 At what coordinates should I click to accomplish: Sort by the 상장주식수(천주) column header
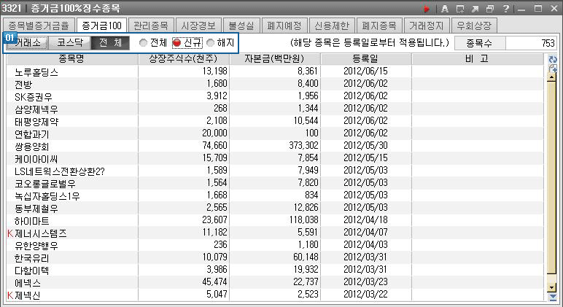coord(184,59)
